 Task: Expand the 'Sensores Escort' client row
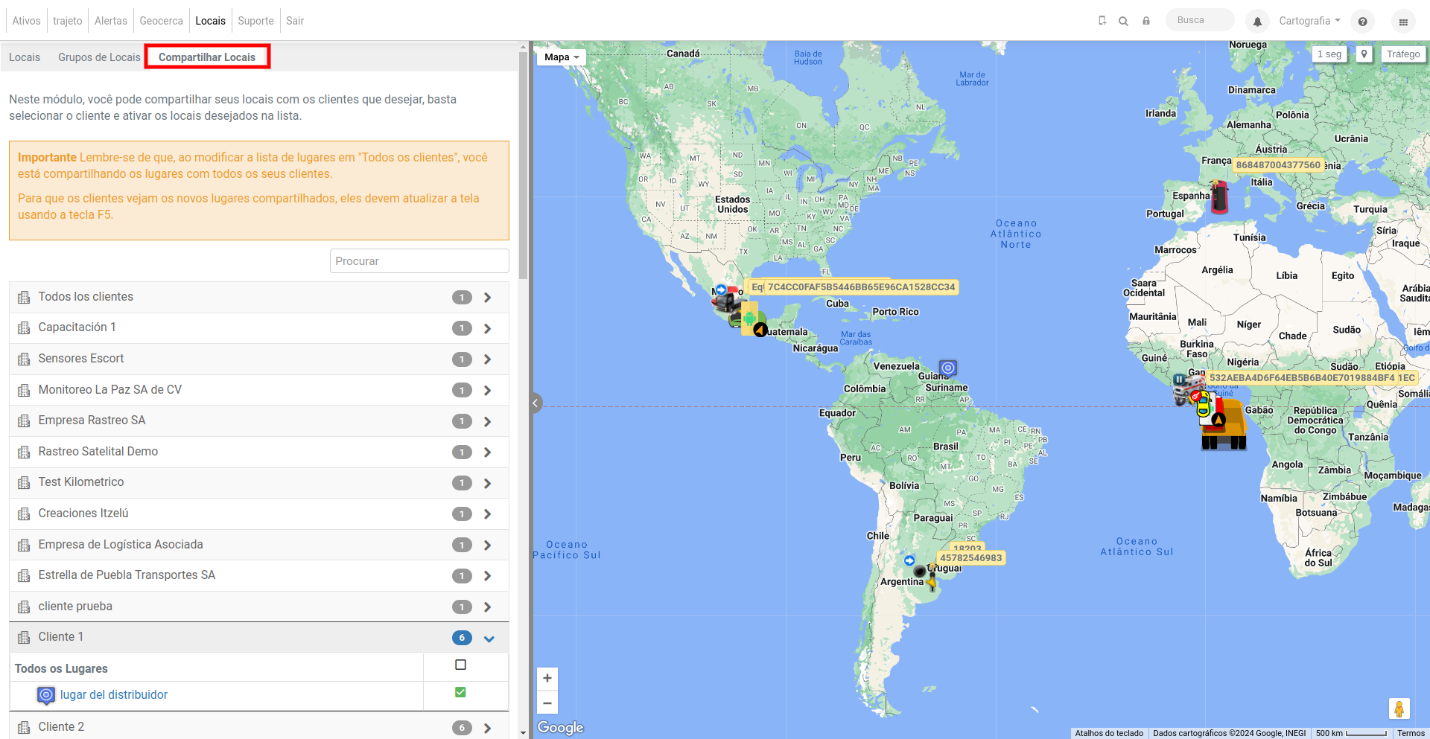pos(487,359)
